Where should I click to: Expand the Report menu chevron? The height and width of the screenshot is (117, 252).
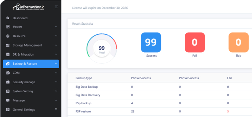56,27
